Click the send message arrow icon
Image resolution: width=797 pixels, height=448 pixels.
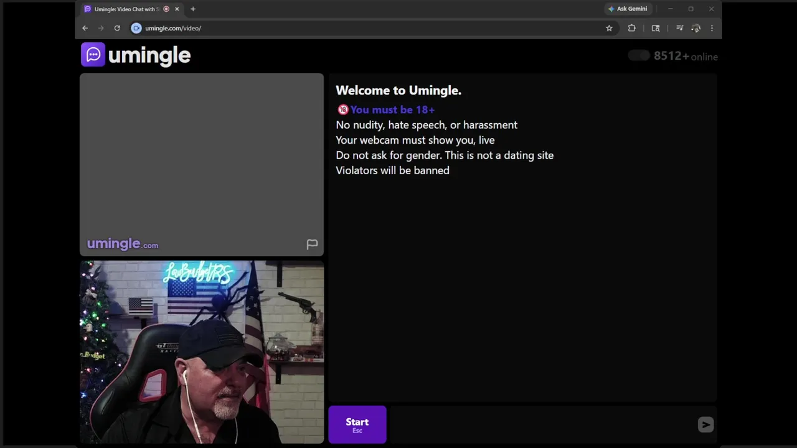[x=705, y=425]
